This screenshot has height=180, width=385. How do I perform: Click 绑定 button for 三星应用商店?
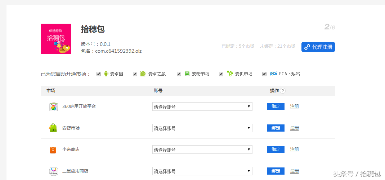(276, 171)
